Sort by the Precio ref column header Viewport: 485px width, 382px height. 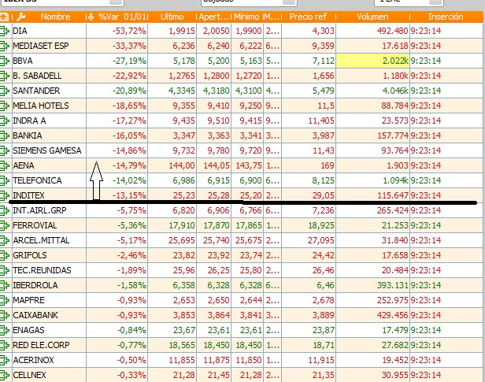(308, 17)
